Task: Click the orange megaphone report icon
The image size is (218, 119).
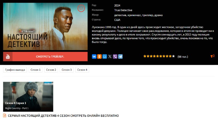Action: pyautogui.click(x=213, y=56)
